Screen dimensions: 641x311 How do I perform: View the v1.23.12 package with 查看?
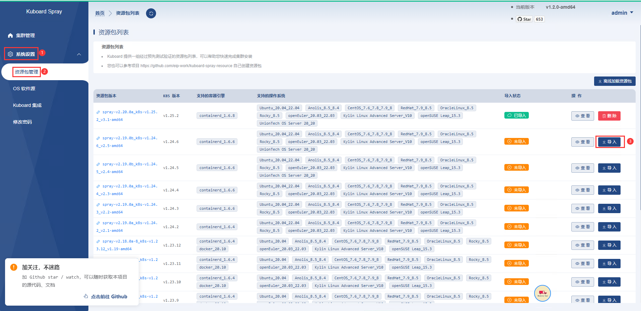click(x=583, y=245)
